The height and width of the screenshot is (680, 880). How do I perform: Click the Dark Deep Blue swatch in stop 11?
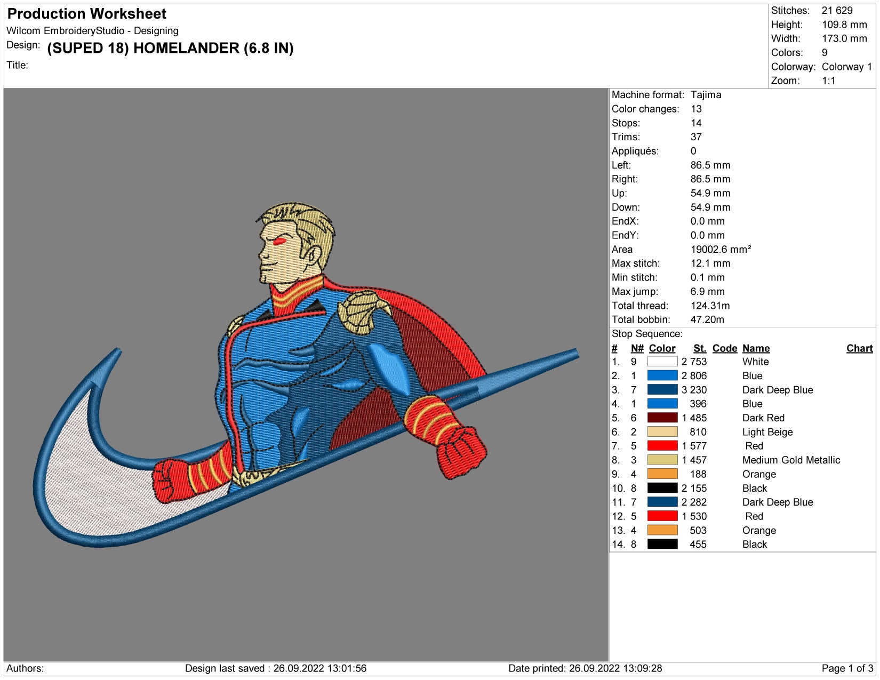pos(662,502)
